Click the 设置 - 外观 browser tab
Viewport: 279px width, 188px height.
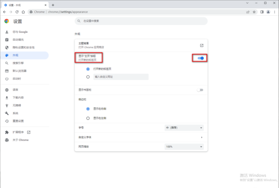(25, 5)
